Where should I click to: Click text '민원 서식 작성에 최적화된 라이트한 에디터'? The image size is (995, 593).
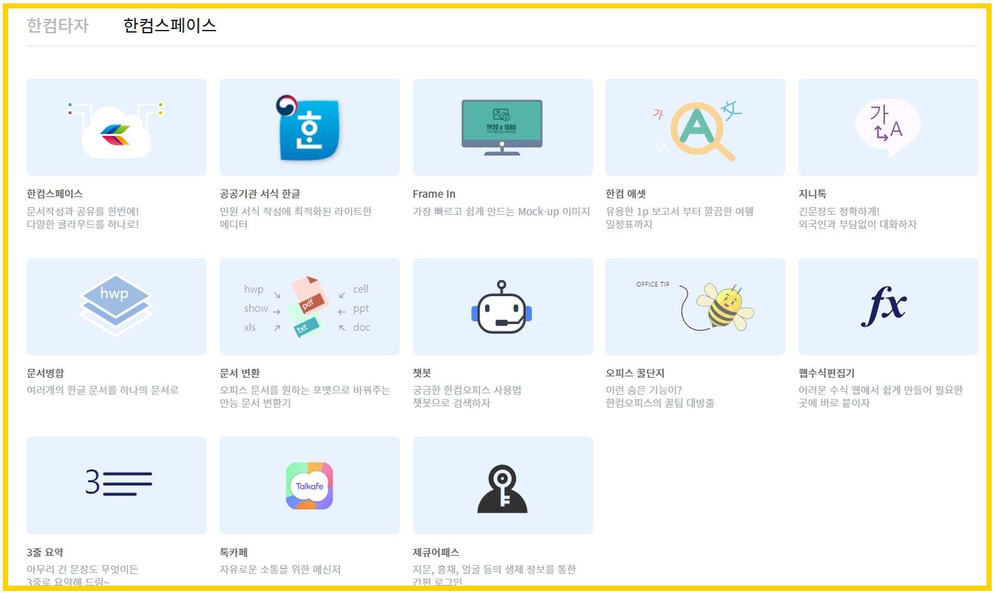coord(296,218)
